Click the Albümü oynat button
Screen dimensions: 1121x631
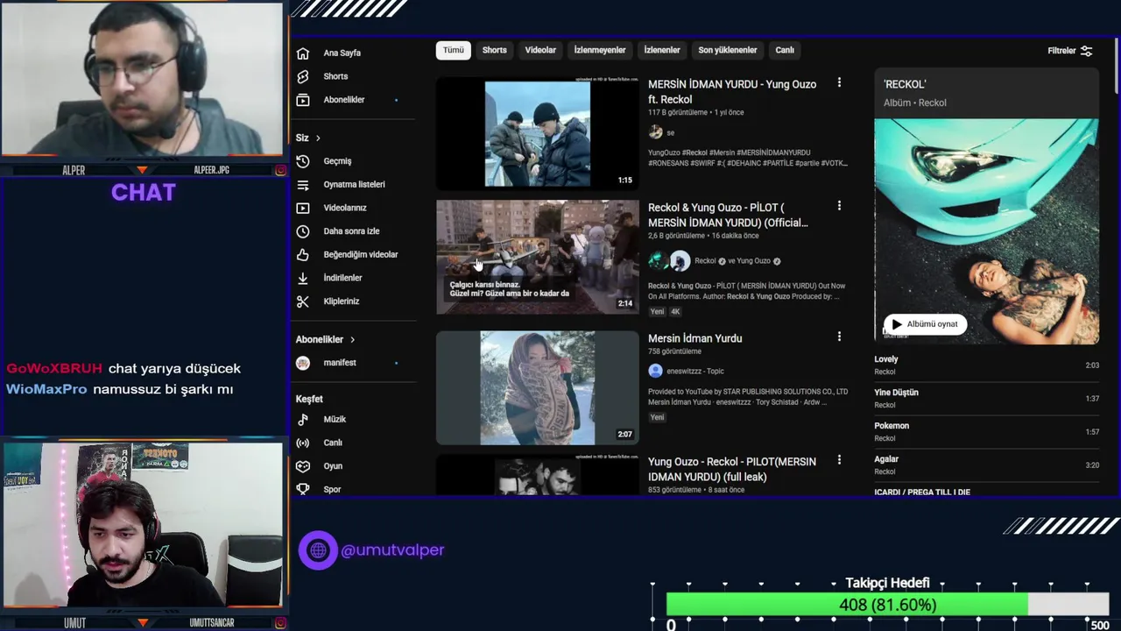[x=925, y=324]
